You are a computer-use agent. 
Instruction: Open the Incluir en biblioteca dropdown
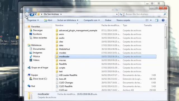[x=68, y=20]
